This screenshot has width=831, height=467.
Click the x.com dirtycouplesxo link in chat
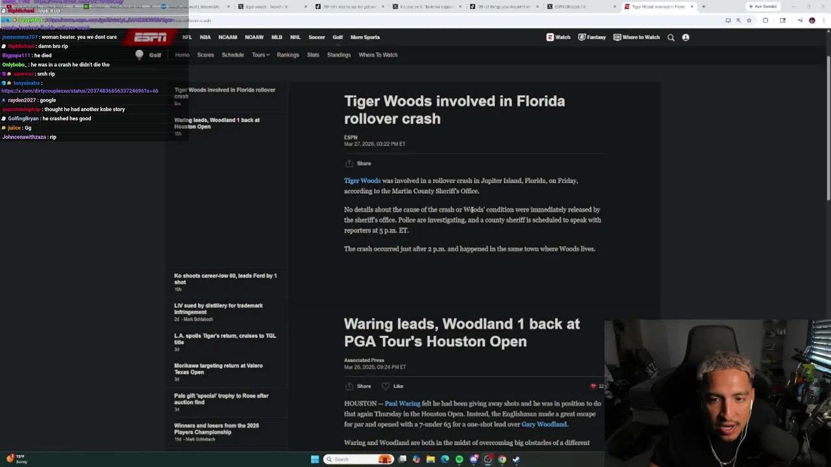(x=80, y=91)
